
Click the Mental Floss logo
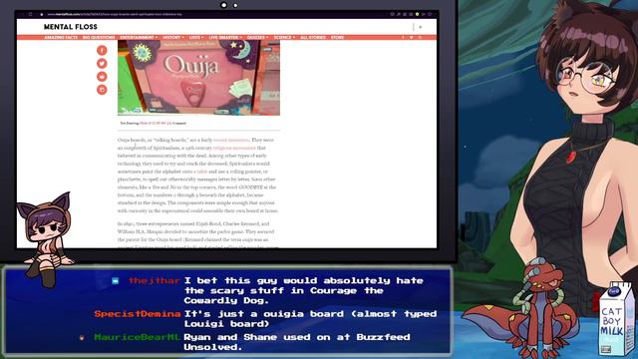coord(71,27)
